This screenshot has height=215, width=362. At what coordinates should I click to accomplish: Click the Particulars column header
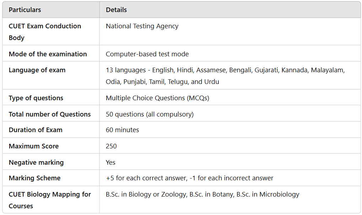(x=25, y=10)
